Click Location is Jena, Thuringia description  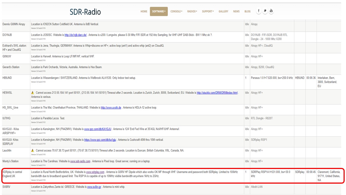pos(98,45)
